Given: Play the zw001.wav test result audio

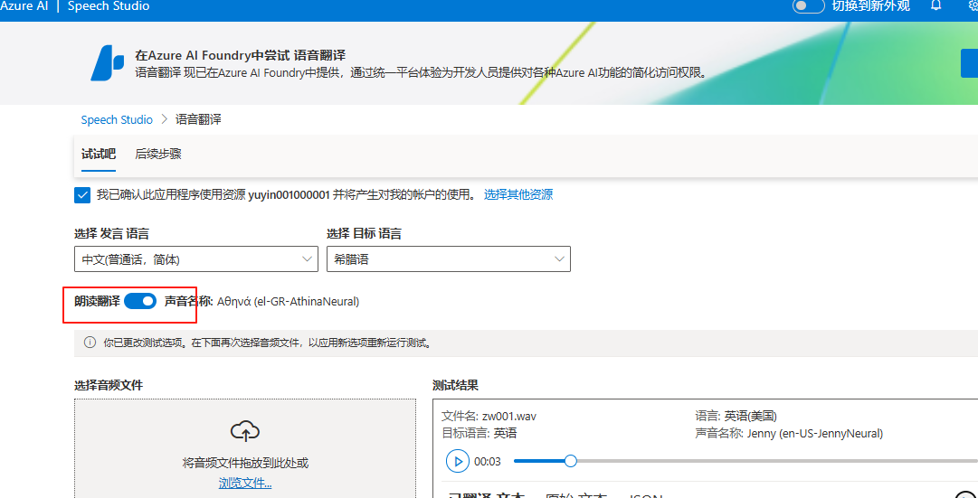Looking at the screenshot, I should tap(458, 461).
